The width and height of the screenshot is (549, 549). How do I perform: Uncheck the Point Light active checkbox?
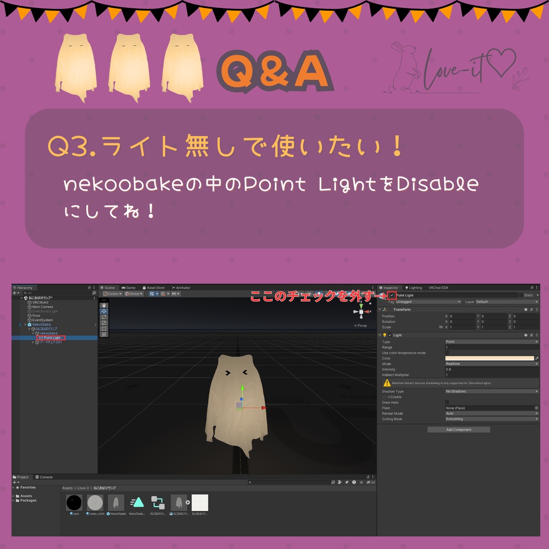tap(392, 295)
